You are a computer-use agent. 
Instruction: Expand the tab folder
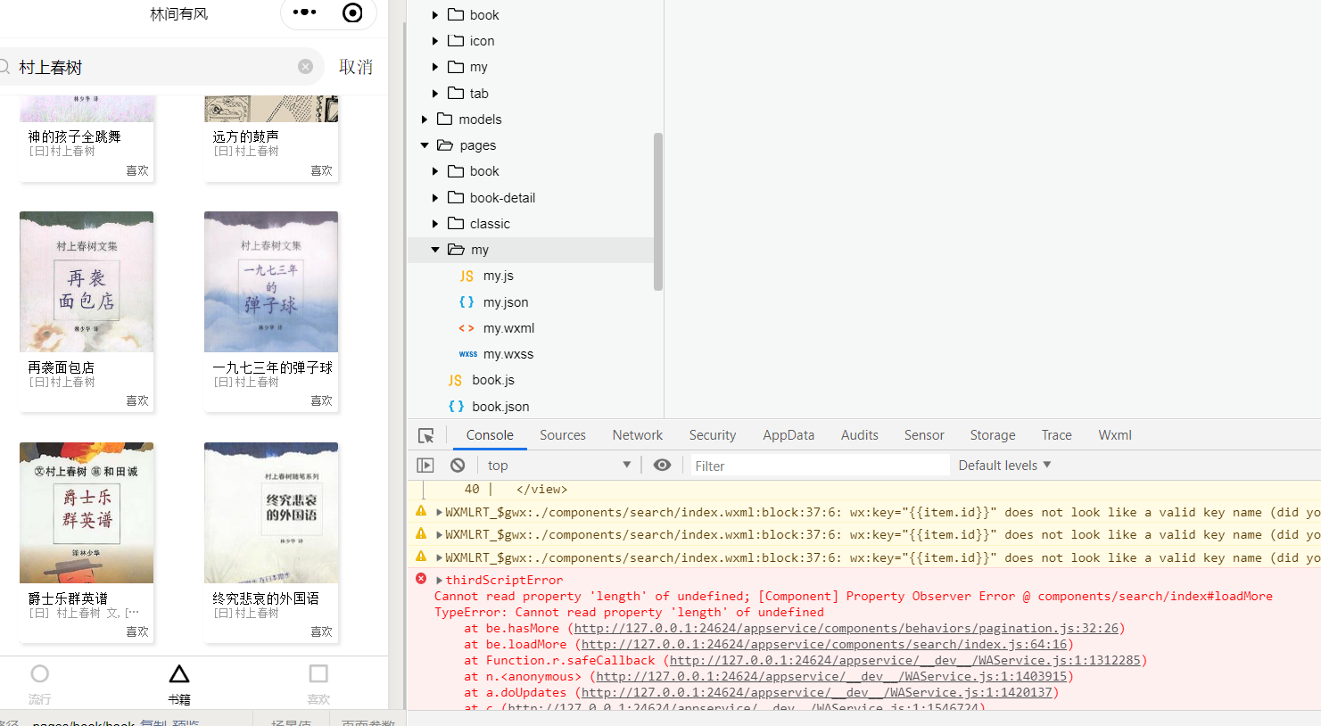(x=434, y=94)
